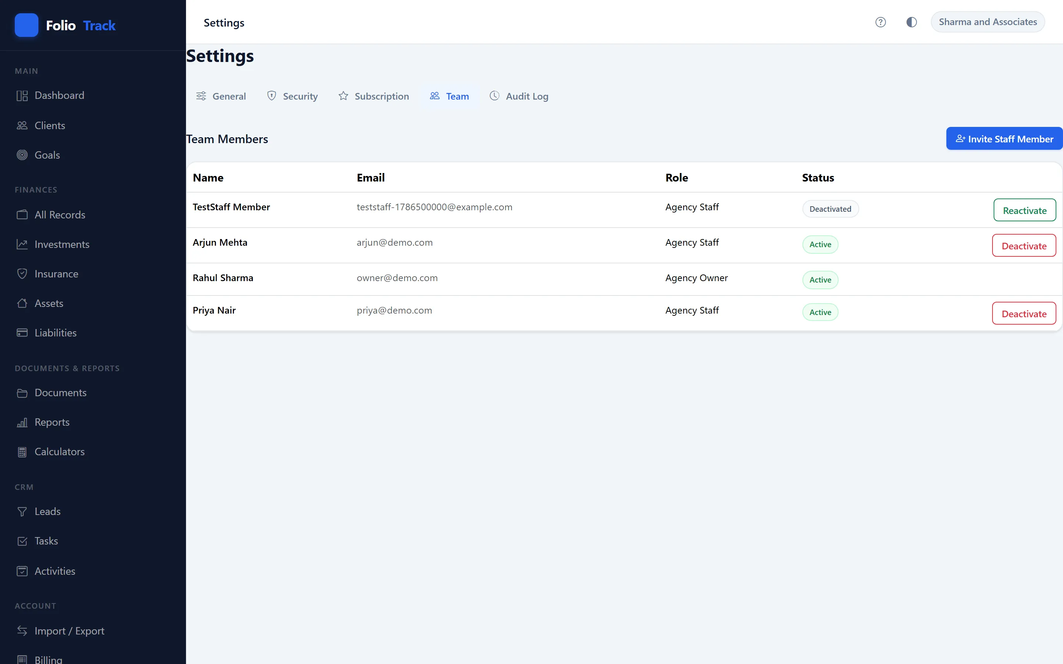Open Billing in the sidebar
This screenshot has height=664, width=1063.
[x=48, y=659]
